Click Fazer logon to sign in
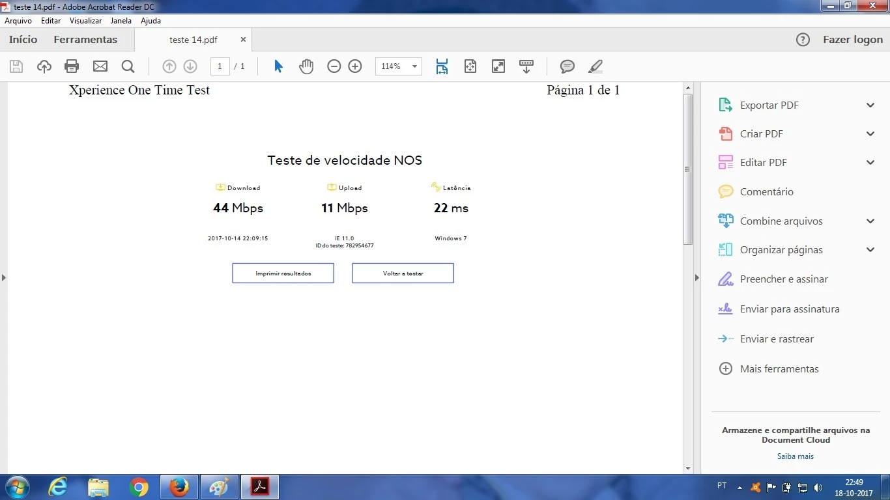 (x=852, y=40)
